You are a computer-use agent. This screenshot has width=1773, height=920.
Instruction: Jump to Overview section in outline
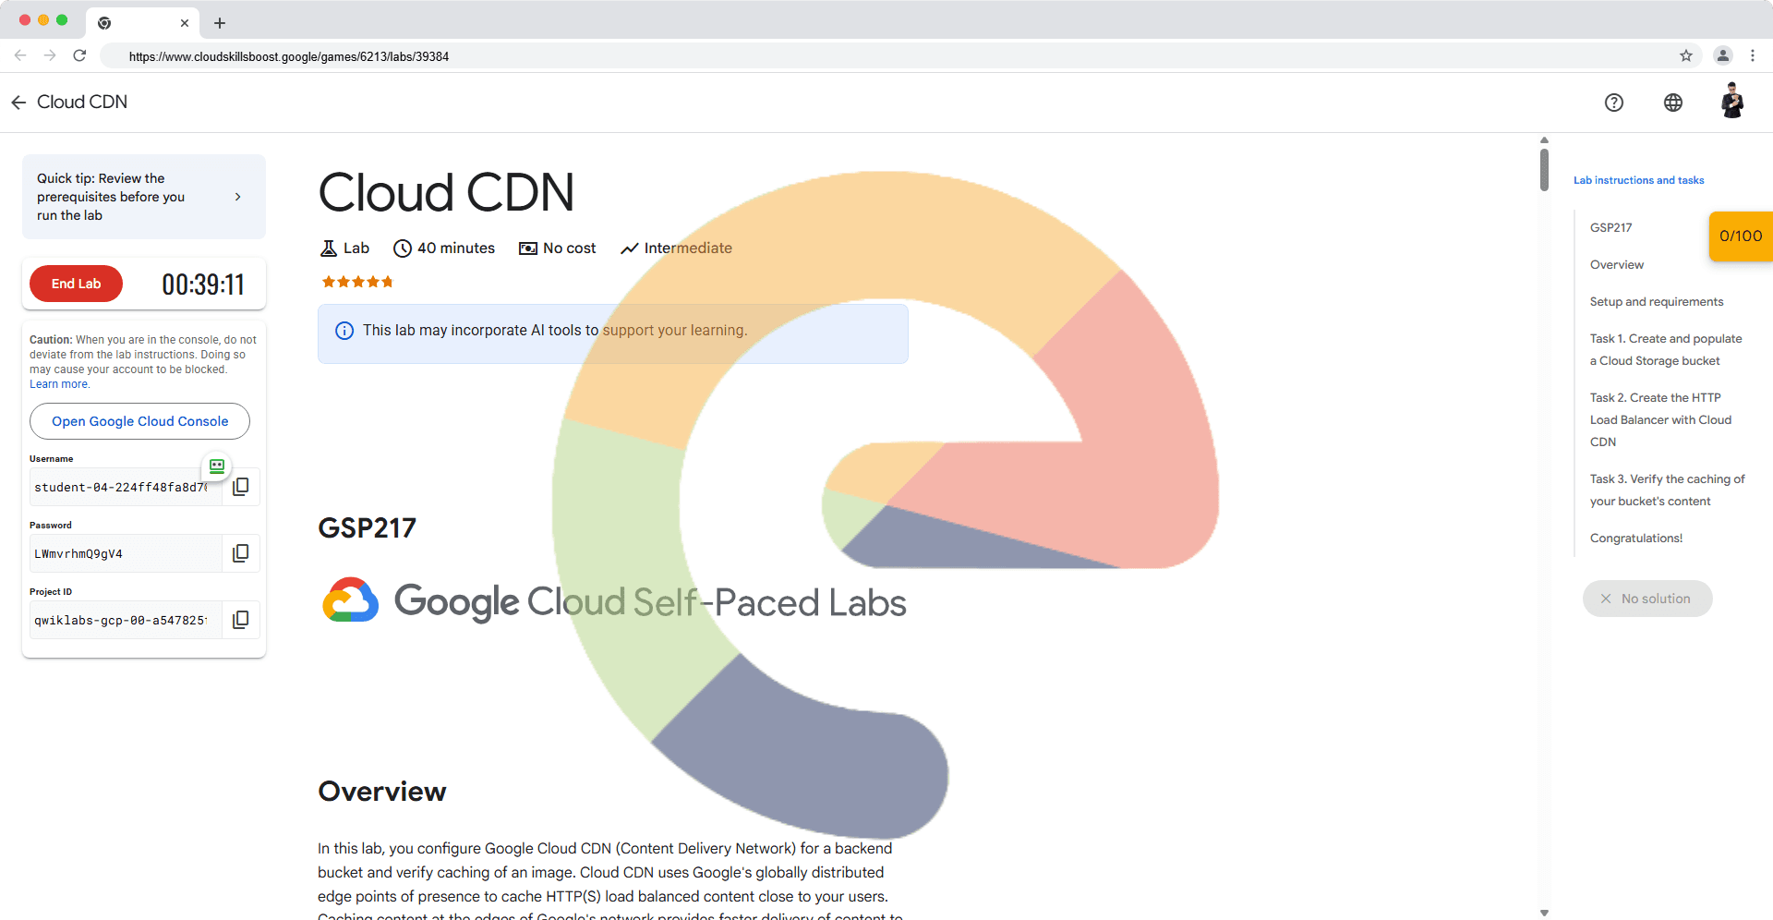click(x=1616, y=265)
